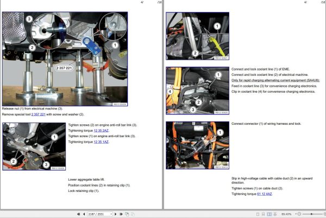326x218 pixels.
Task: Click 'Feed in coolant line (3) for convenience charging electronics.'
Action: coord(274,86)
